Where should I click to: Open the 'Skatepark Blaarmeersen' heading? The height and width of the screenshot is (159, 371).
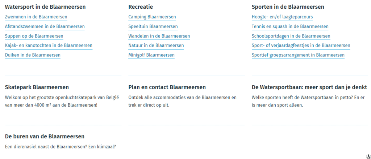[37, 87]
